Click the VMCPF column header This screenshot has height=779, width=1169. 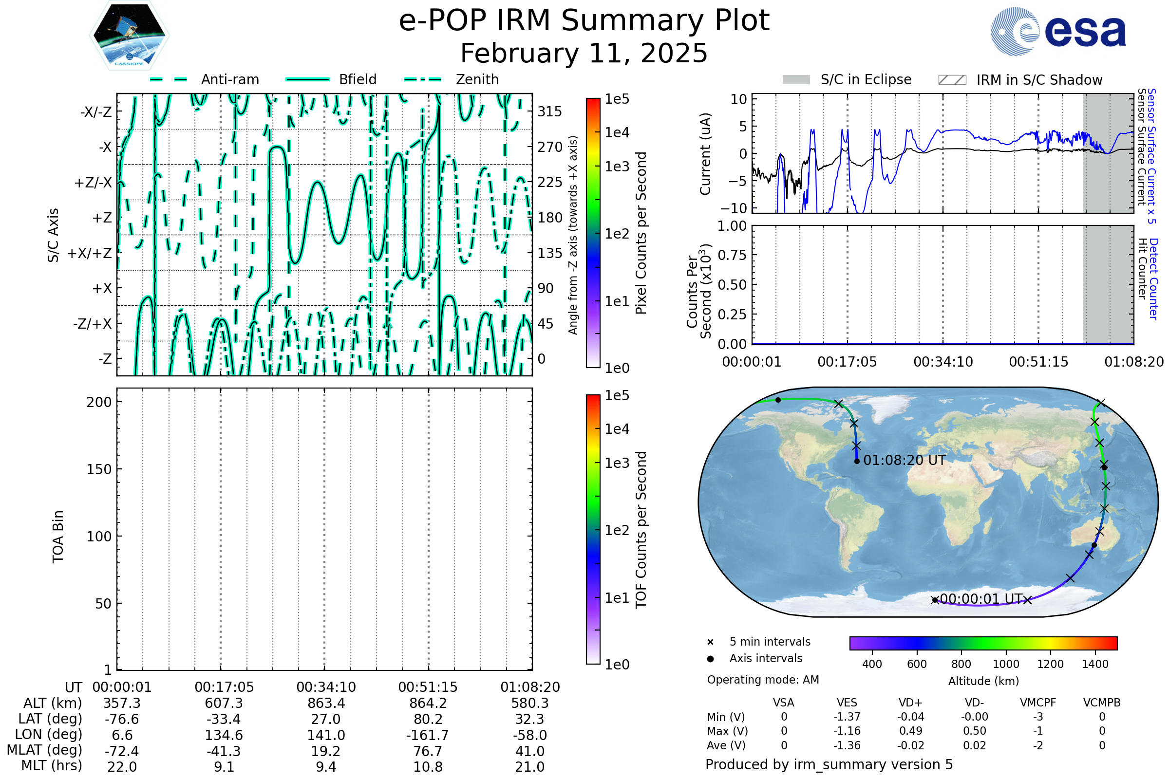point(1038,703)
